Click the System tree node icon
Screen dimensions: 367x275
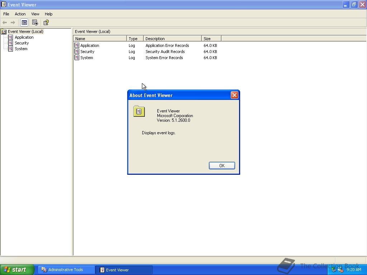coord(10,49)
